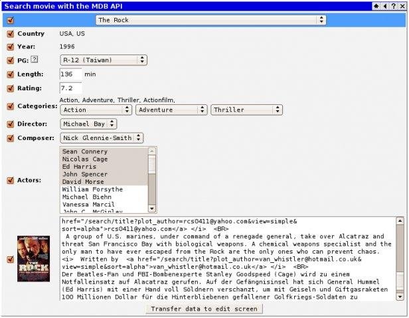Click The Rock movie poster thumbnail

click(33, 259)
